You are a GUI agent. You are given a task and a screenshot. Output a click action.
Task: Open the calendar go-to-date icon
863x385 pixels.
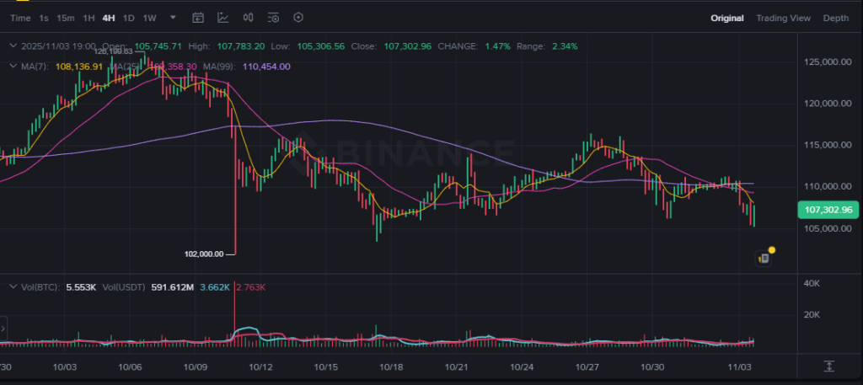click(198, 18)
